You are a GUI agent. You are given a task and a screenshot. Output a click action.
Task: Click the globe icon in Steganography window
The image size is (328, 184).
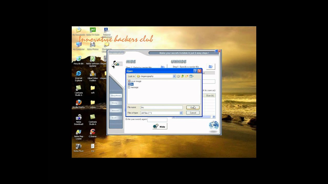pyautogui.click(x=214, y=125)
